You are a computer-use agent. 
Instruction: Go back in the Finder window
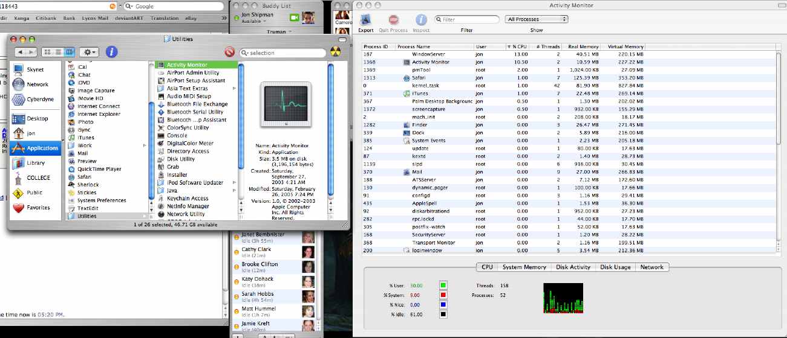20,53
